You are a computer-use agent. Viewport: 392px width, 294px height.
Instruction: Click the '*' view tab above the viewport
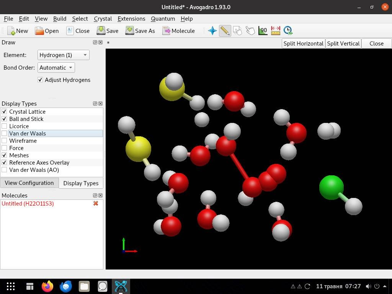108,43
